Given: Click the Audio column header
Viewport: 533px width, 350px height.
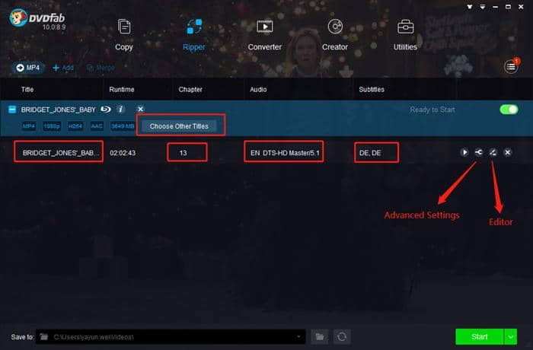Looking at the screenshot, I should click(x=258, y=89).
